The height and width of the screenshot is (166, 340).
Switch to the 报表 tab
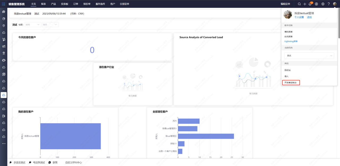(x=44, y=4)
